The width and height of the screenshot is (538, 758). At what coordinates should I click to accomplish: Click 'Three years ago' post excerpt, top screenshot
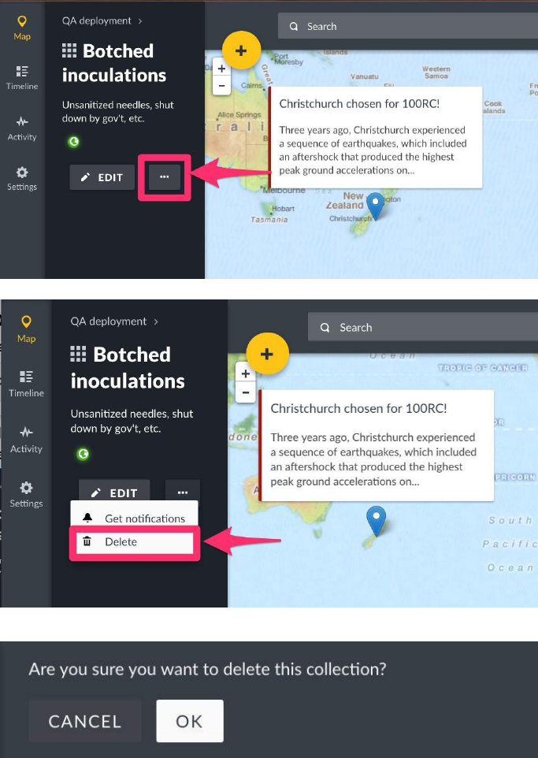373,150
